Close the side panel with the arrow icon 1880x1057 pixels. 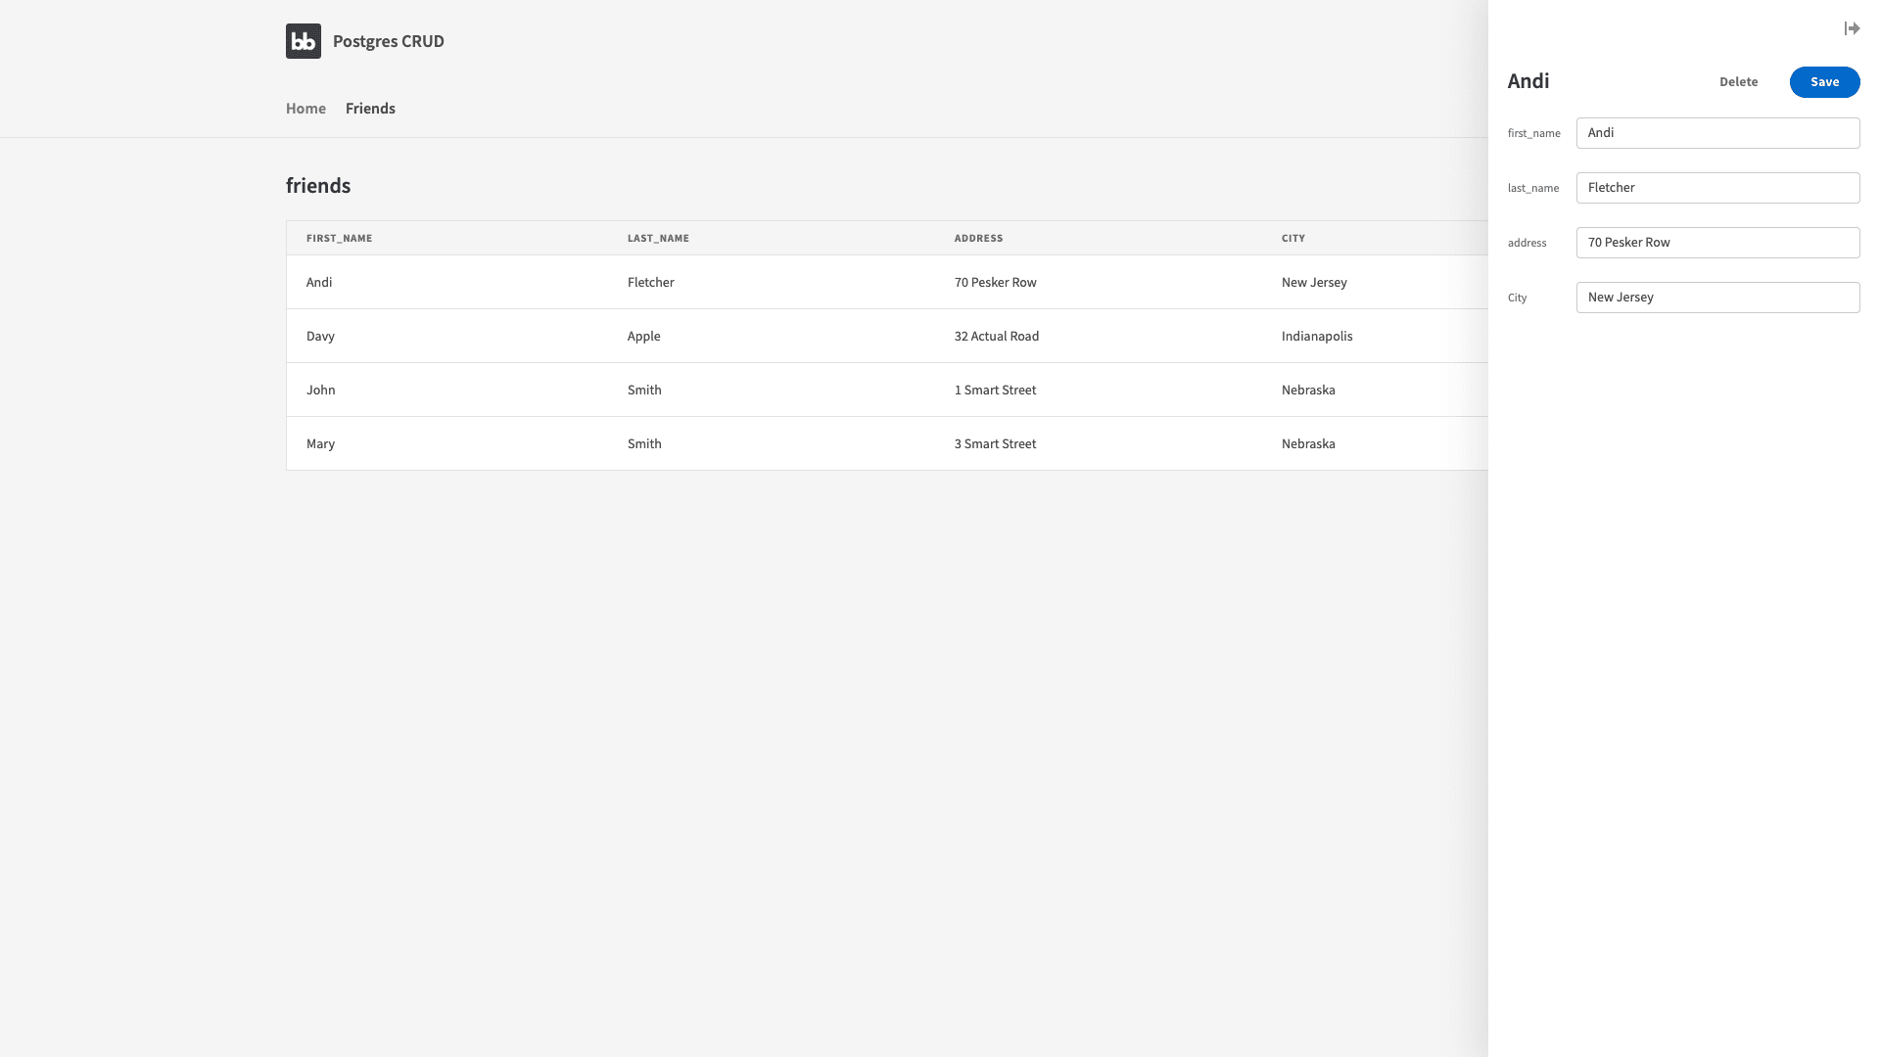click(1852, 28)
